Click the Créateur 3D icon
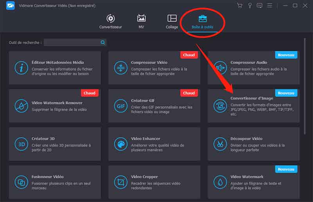 (x=21, y=144)
